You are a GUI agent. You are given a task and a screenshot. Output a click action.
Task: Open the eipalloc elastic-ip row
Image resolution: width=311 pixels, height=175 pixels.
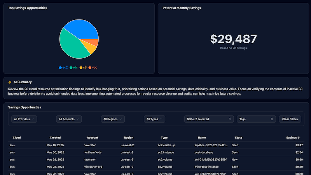(155, 145)
